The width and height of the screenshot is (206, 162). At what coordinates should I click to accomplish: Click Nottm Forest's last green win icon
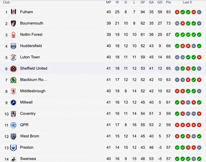199,35
